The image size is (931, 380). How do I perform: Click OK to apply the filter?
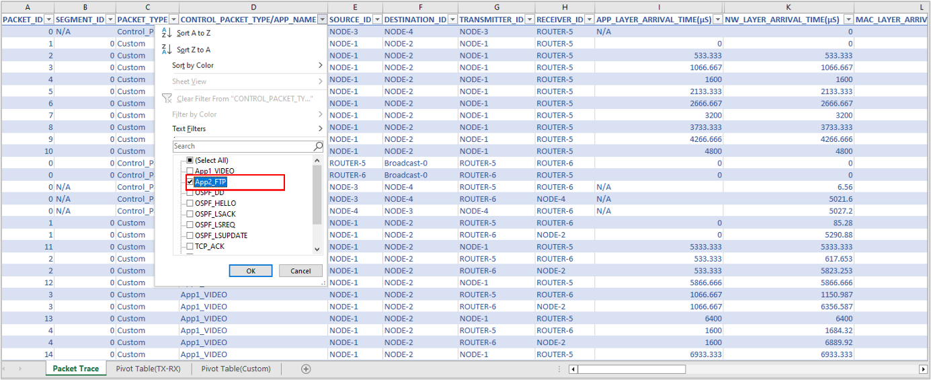click(x=251, y=270)
